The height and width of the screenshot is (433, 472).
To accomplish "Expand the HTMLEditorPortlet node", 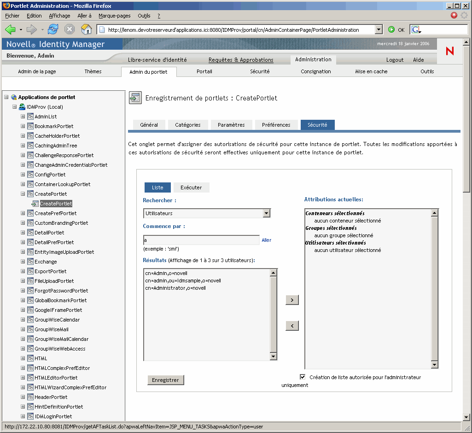I will 23,377.
